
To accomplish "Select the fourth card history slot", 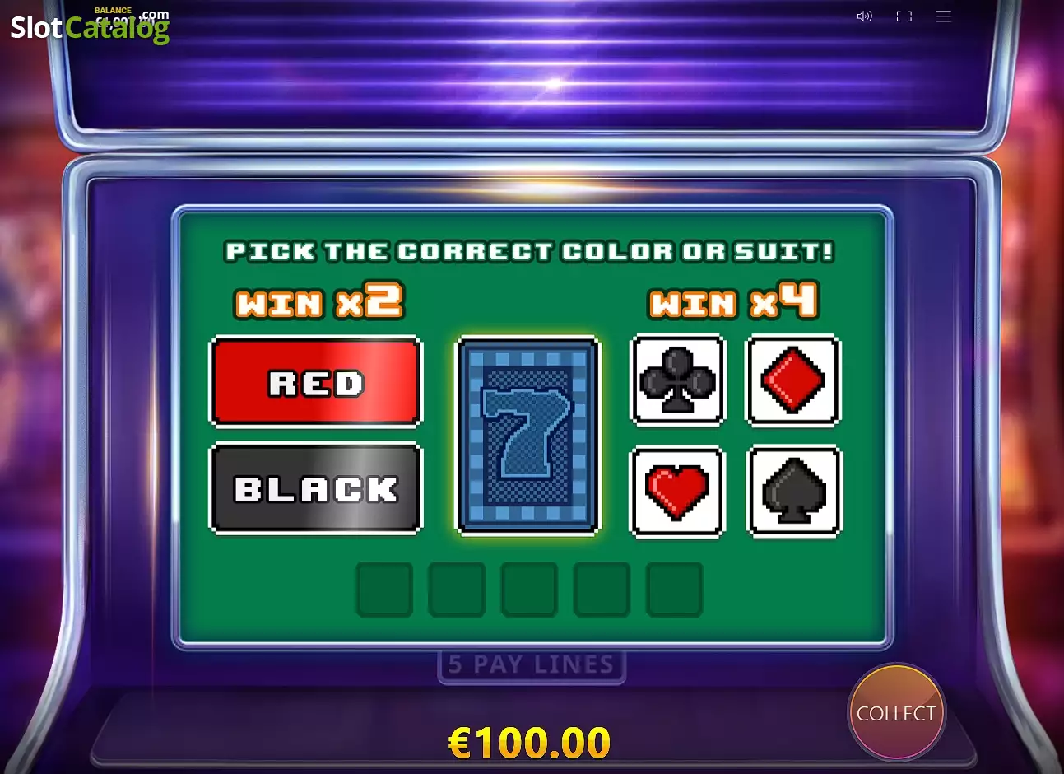I will (x=602, y=590).
